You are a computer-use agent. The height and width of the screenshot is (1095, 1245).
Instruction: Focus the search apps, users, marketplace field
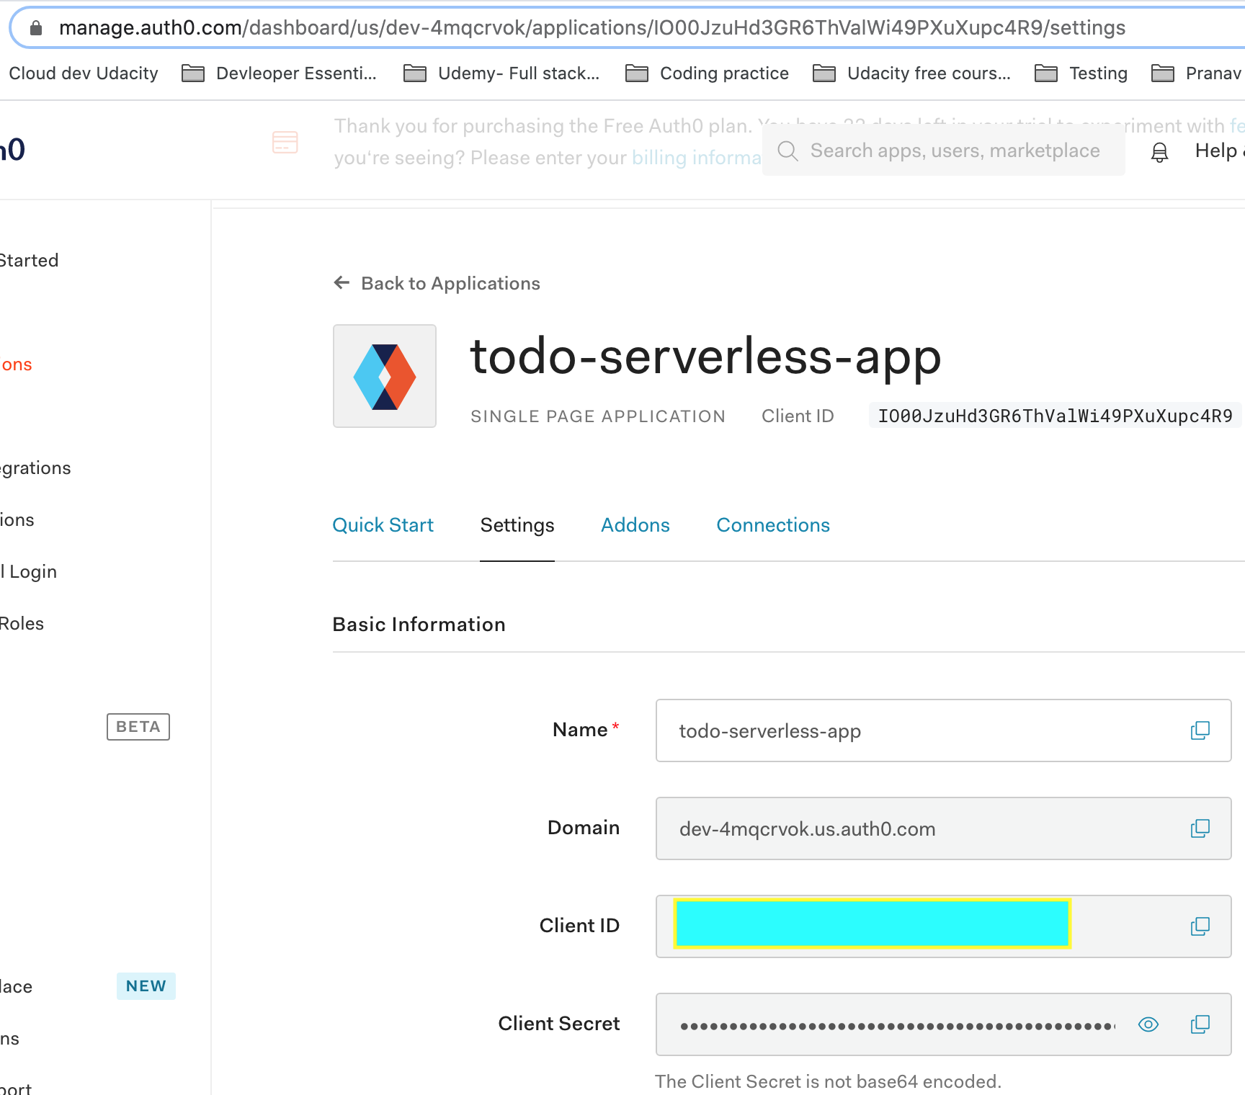(x=954, y=151)
